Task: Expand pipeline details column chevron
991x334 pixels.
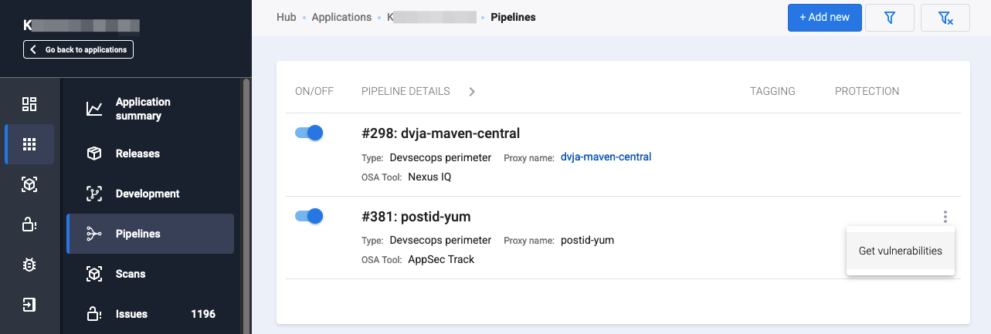Action: tap(472, 92)
